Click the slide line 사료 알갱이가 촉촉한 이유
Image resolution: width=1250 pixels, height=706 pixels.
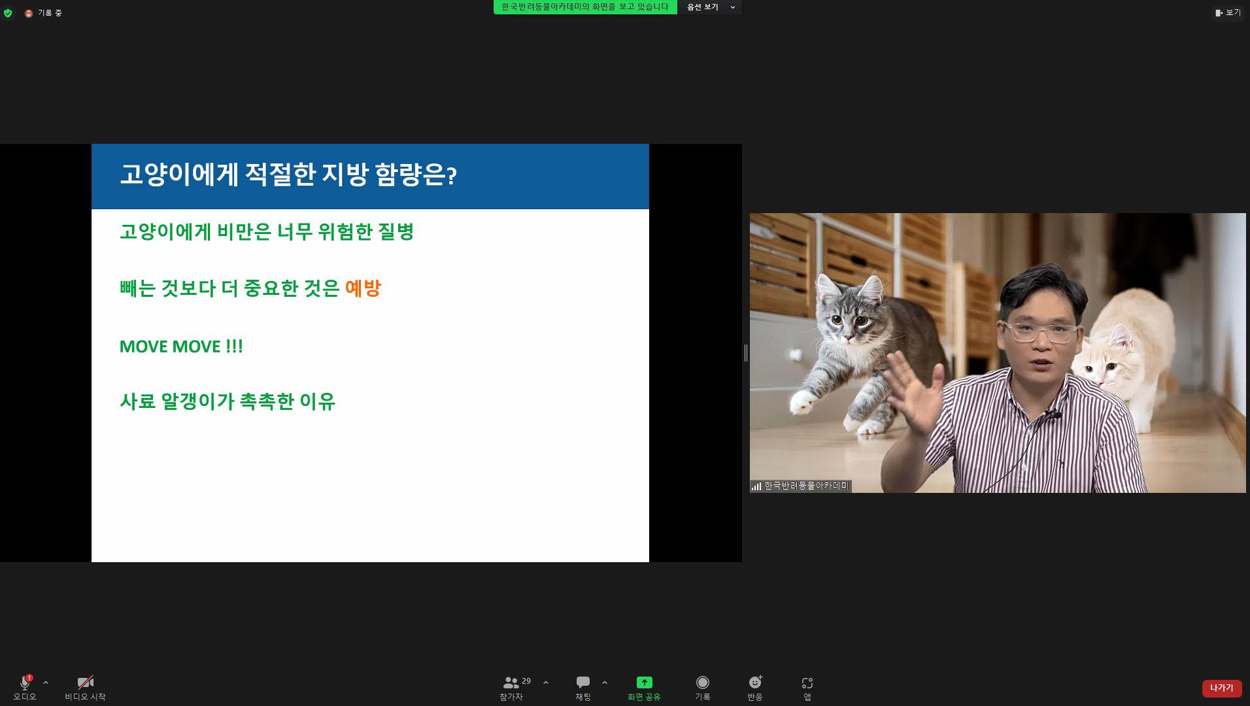[228, 401]
